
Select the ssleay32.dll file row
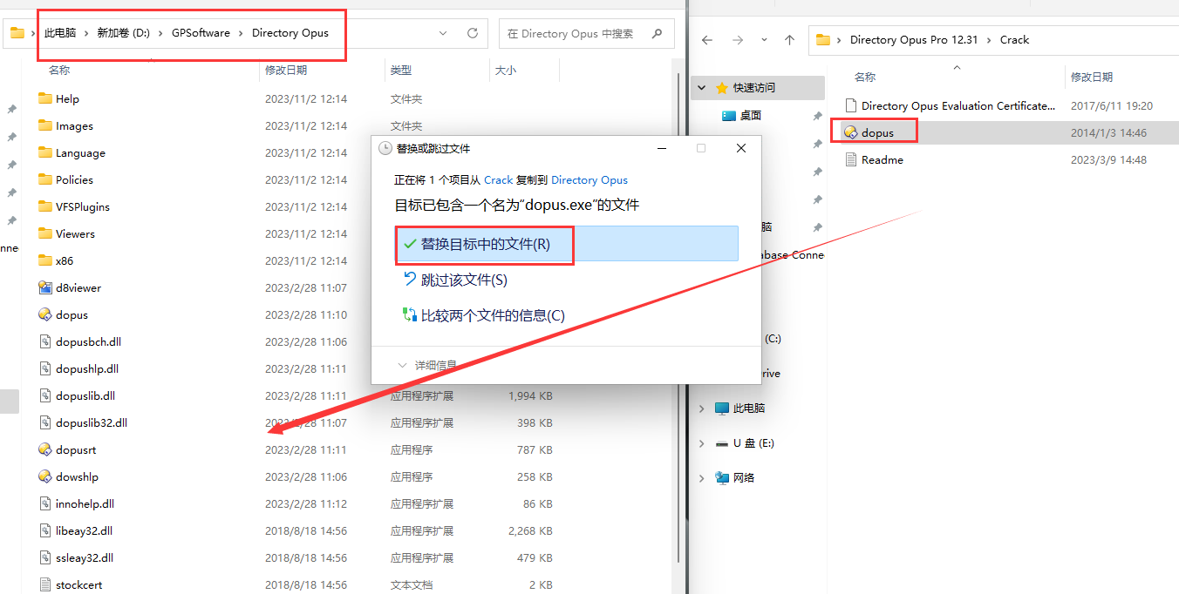(x=296, y=557)
